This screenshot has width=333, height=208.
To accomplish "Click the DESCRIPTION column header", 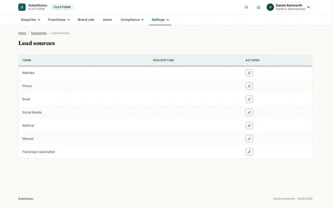I will point(163,60).
